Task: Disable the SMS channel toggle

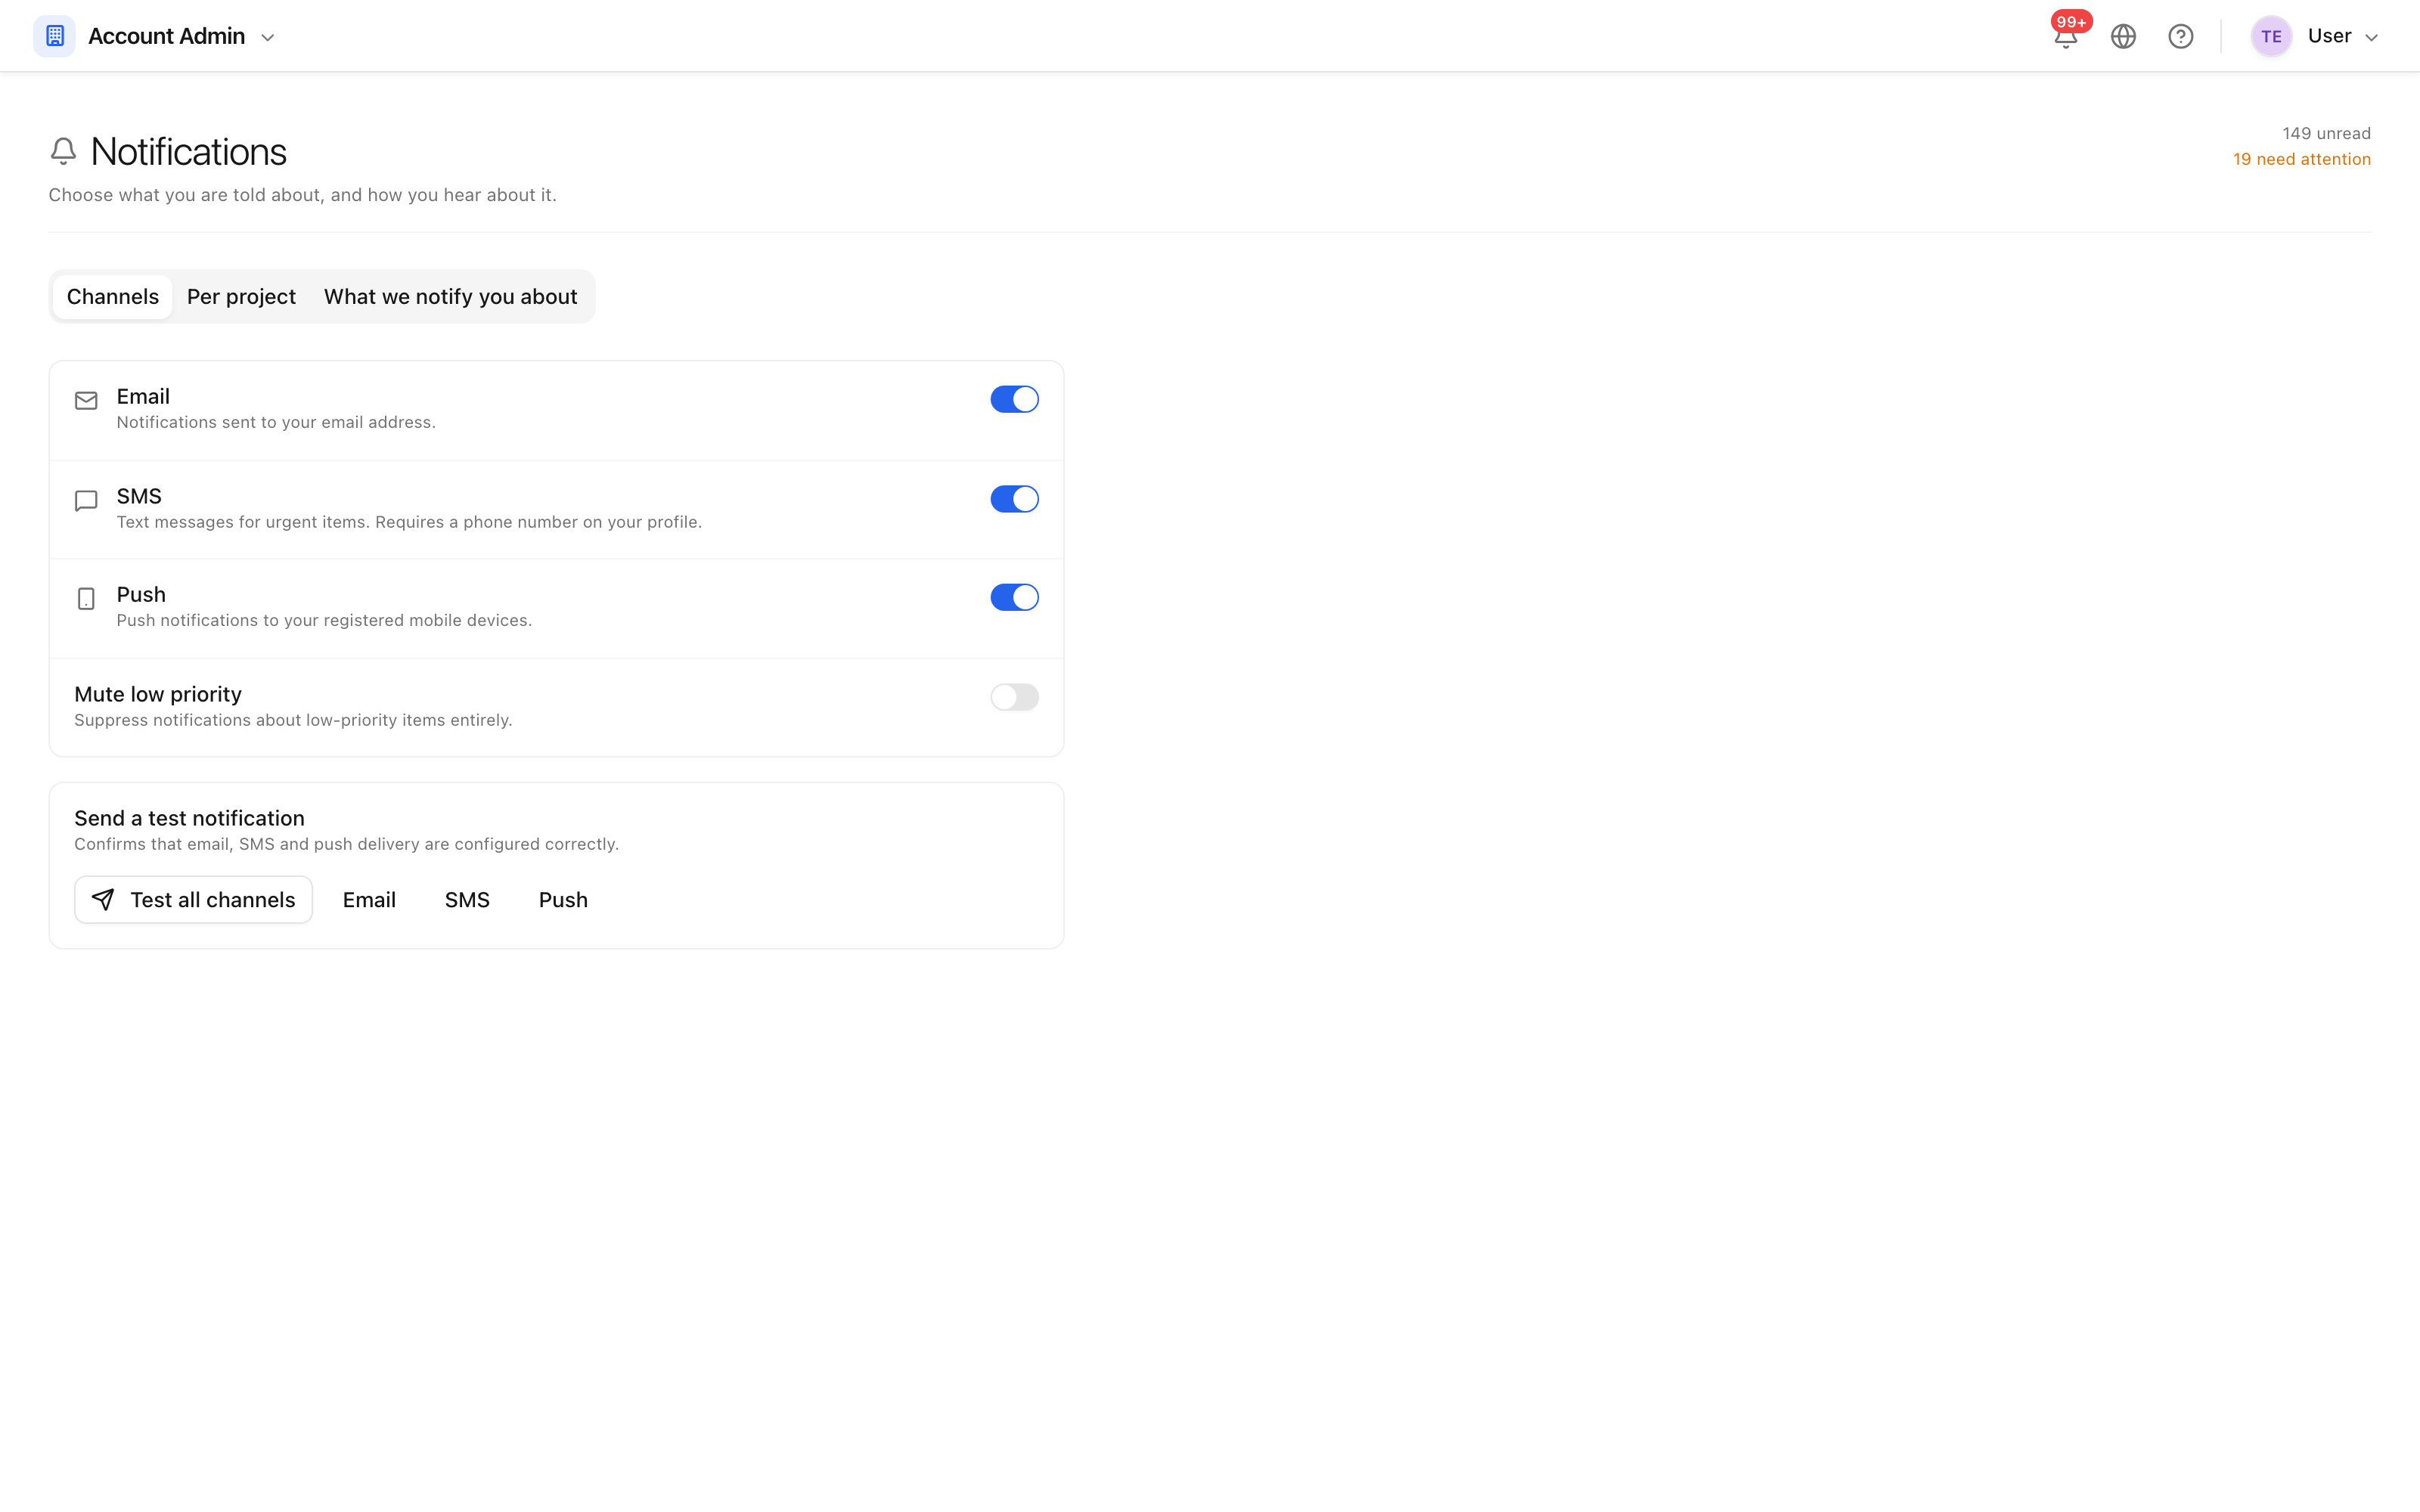Action: (1014, 499)
